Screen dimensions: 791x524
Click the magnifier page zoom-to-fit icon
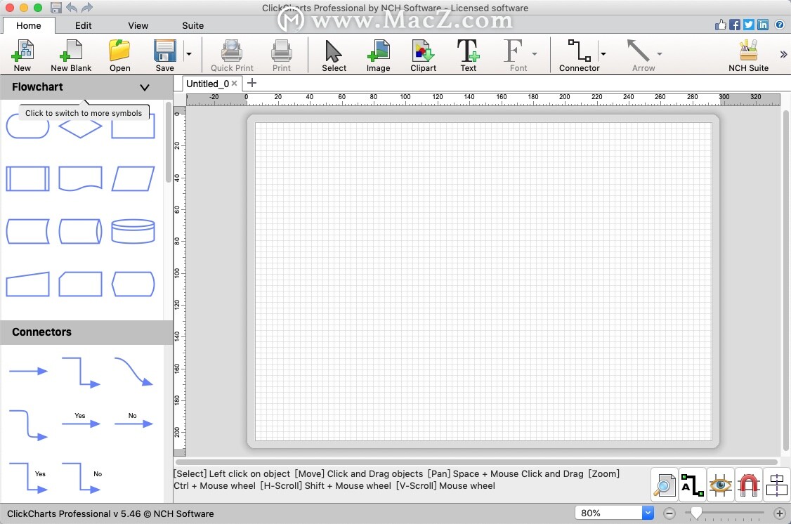click(x=664, y=485)
